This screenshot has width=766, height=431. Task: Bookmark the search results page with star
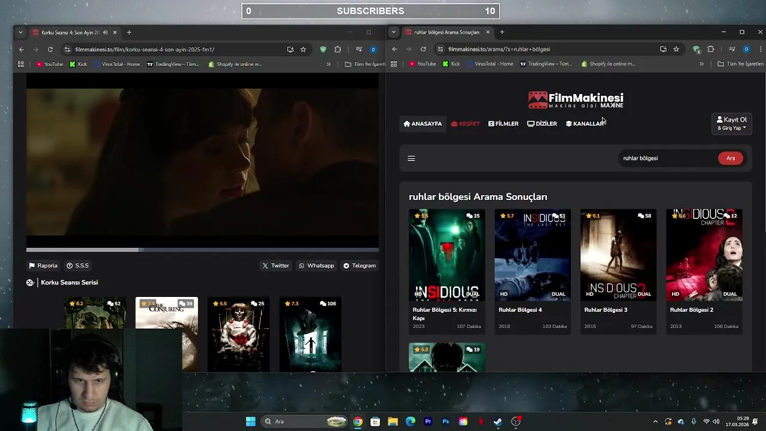[676, 49]
